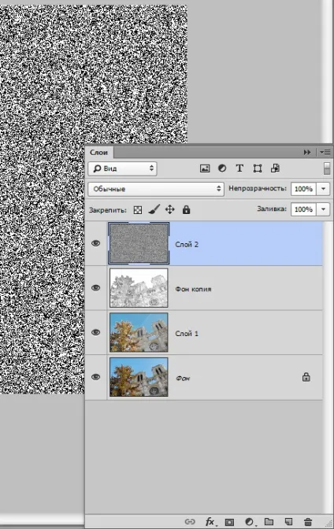The image size is (334, 529).
Task: Click the Слой 2 noise thumbnail
Action: coord(139,243)
